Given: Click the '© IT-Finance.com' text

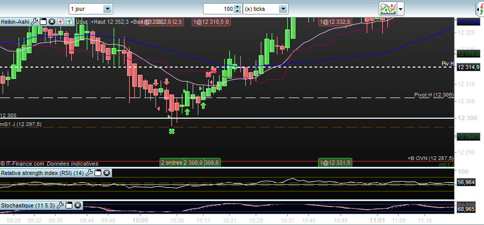Looking at the screenshot, I should [22, 164].
